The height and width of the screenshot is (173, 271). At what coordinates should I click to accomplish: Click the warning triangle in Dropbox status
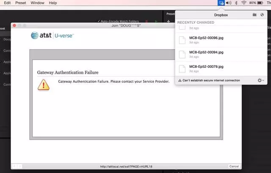[x=180, y=81]
